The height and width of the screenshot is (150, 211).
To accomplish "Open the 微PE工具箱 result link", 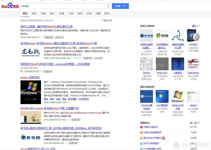I will (47, 26).
